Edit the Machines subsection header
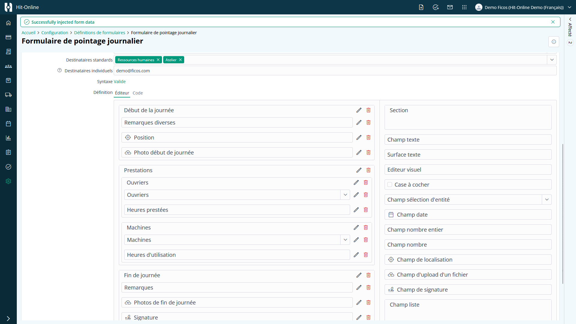The width and height of the screenshot is (576, 324). [356, 228]
